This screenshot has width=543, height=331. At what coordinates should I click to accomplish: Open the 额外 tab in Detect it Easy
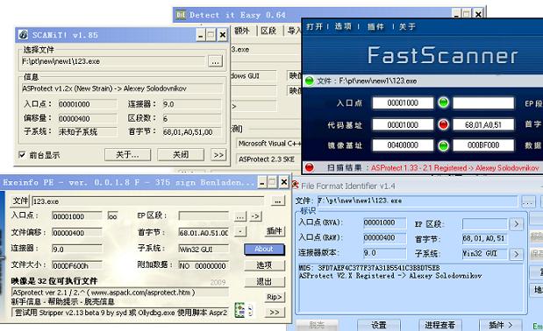tap(242, 31)
